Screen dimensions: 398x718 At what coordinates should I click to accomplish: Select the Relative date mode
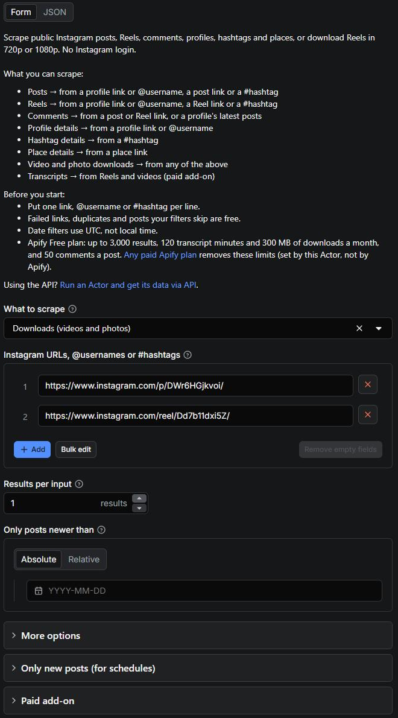[x=84, y=559]
